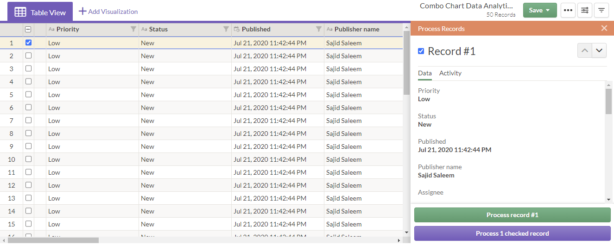Click the record panel scroll-down arrow
This screenshot has width=614, height=244.
click(x=608, y=200)
